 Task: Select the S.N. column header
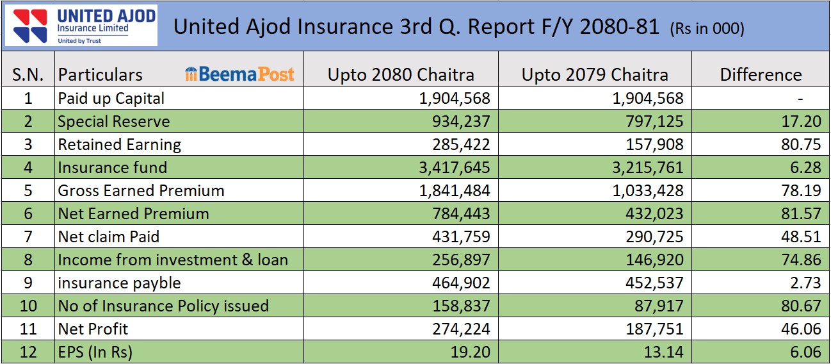28,74
